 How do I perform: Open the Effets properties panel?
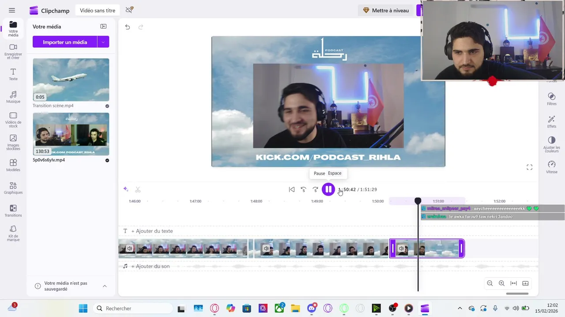(551, 122)
